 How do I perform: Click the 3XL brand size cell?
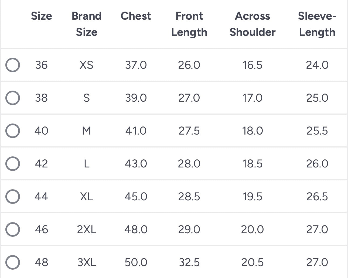click(87, 262)
